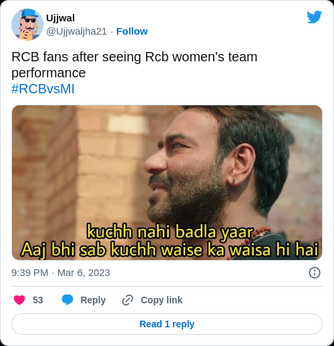This screenshot has width=334, height=346.
Task: Click the caption kuchh nahi badla yaar
Action: pyautogui.click(x=170, y=232)
